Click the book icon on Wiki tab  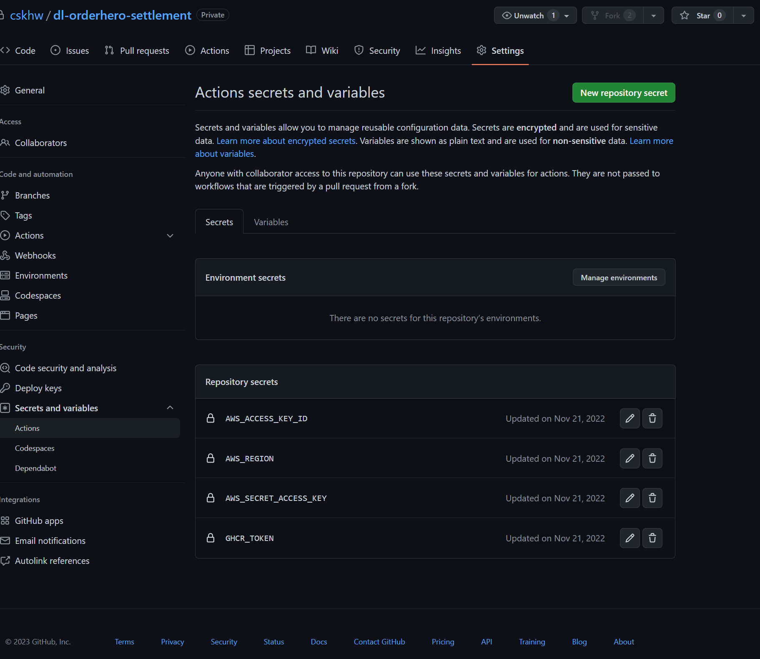(x=311, y=50)
